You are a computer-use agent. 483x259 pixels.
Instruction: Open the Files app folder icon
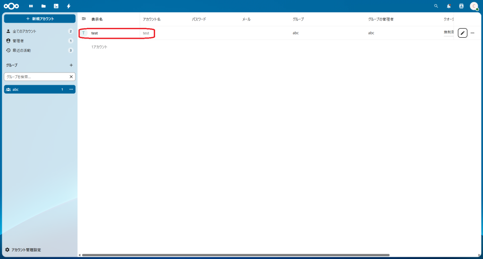click(x=43, y=6)
